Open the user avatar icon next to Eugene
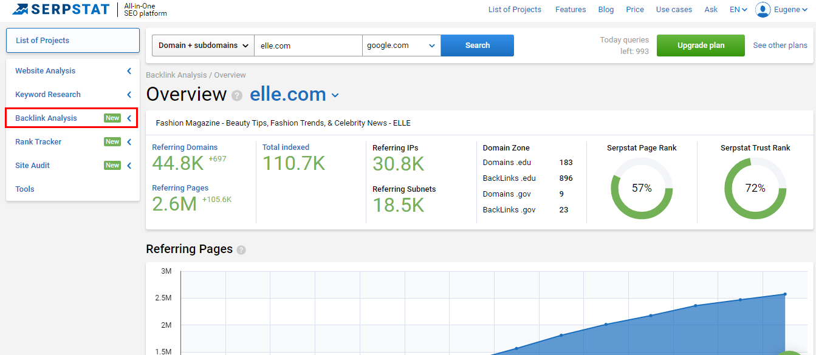 coord(763,10)
